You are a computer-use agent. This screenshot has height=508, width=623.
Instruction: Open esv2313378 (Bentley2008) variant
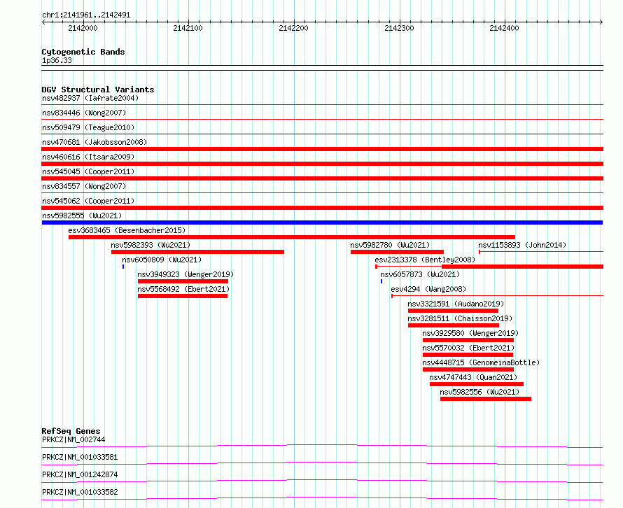point(425,260)
